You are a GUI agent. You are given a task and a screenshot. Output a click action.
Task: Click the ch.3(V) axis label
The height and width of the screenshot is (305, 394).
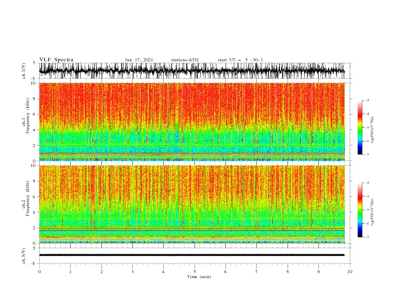pyautogui.click(x=24, y=256)
